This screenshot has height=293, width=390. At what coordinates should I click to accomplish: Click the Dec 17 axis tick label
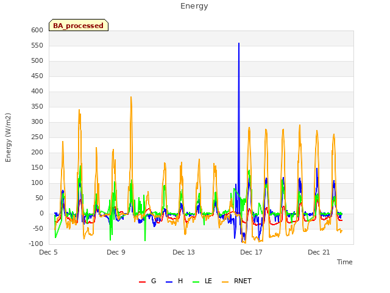tap(252, 252)
